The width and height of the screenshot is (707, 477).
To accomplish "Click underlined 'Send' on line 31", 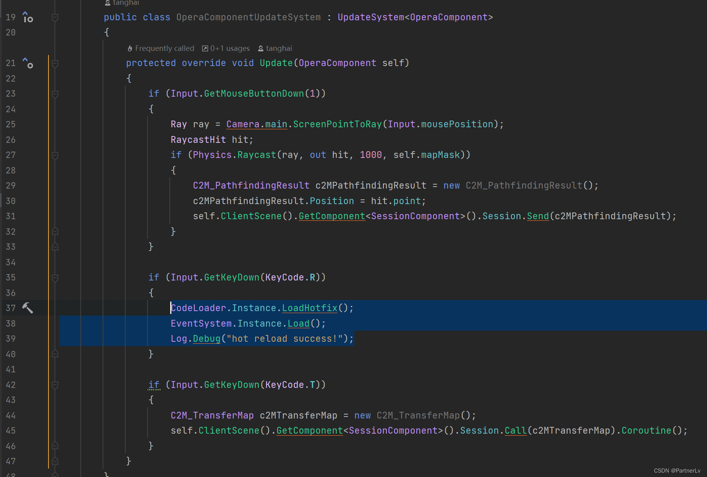I will [x=538, y=216].
